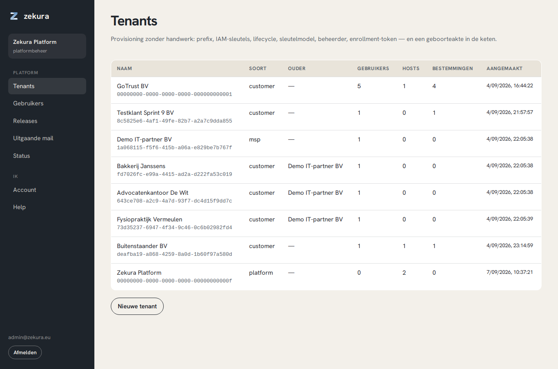Click the creation date 4/09/2026, 23:14:59

[x=510, y=246]
